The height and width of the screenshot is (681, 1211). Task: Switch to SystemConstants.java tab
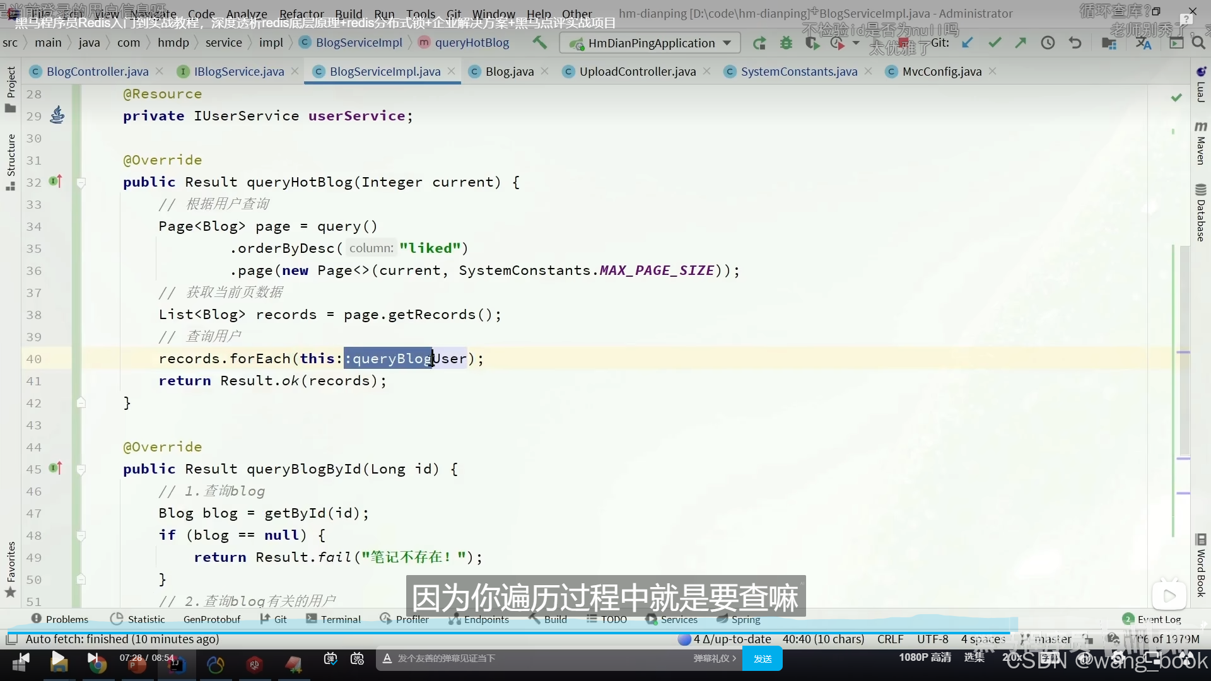click(x=799, y=71)
